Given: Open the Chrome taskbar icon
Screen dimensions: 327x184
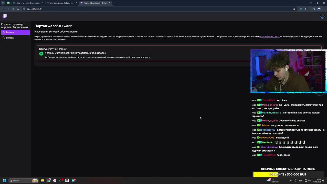Looking at the screenshot, I should pos(49,181).
